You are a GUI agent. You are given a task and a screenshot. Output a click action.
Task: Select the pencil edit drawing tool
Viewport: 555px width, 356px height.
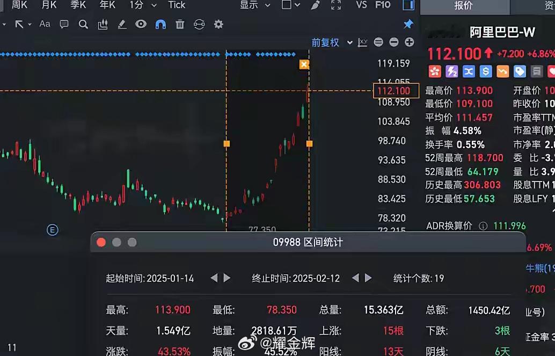point(122,24)
